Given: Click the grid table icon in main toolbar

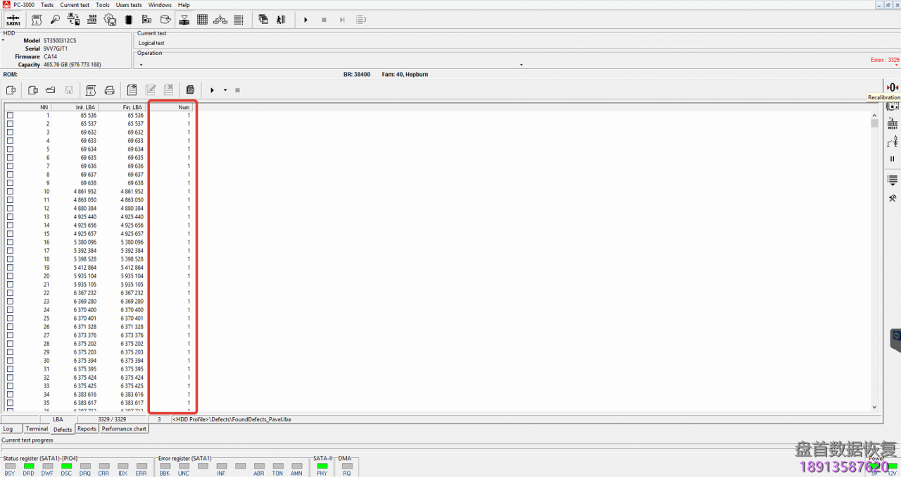Looking at the screenshot, I should 202,20.
